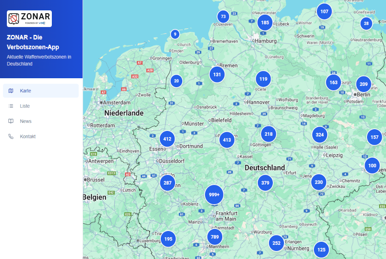Click the list icon beside Liste

[11, 106]
